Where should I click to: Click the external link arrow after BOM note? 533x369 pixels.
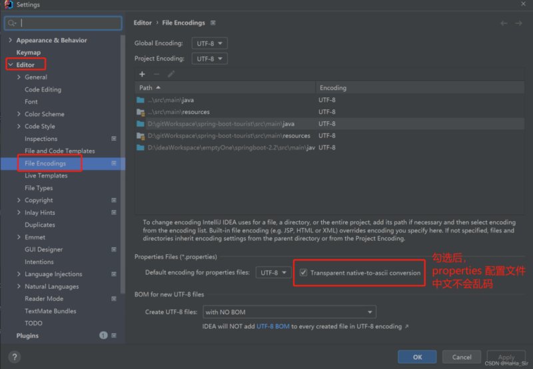pos(406,326)
